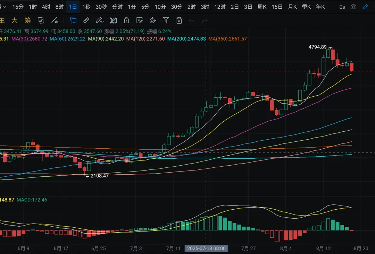Select the 15分 timeframe tab

tap(18, 7)
